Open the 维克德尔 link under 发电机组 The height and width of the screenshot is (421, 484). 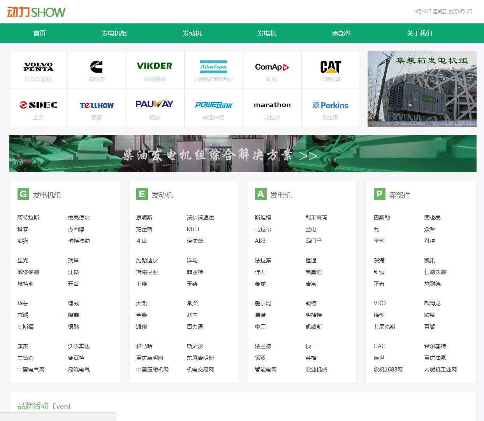(79, 218)
